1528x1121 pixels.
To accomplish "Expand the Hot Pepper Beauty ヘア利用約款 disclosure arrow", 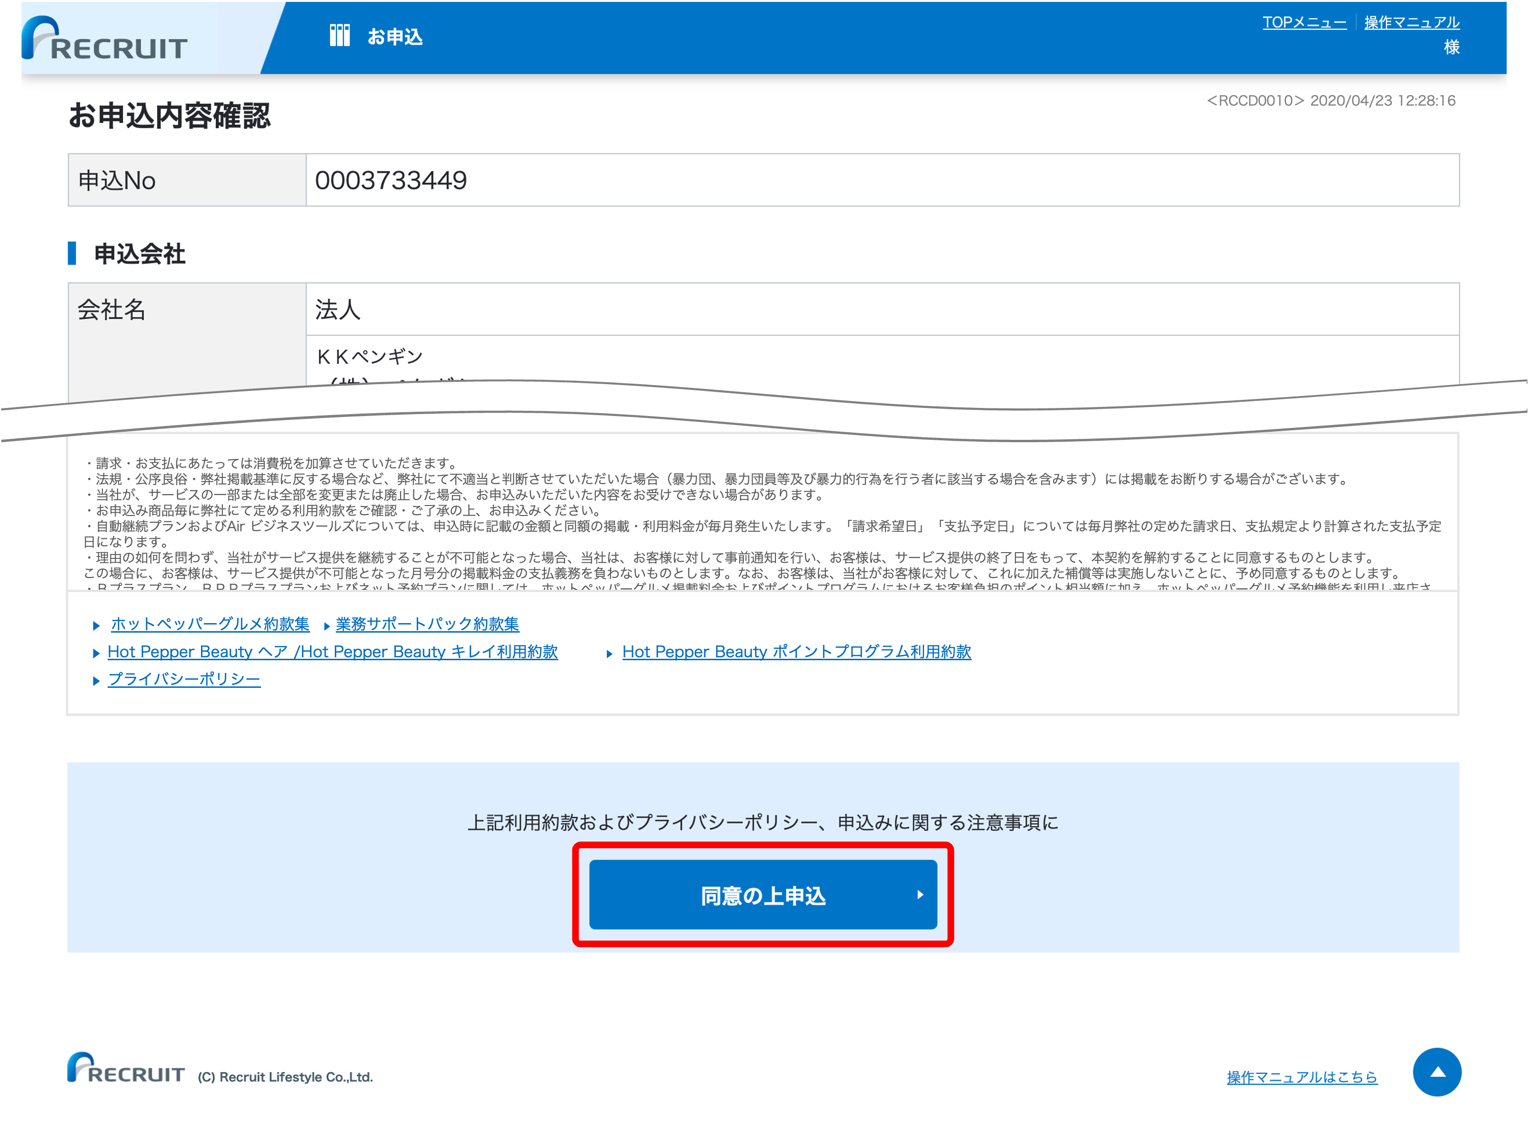I will coord(96,652).
